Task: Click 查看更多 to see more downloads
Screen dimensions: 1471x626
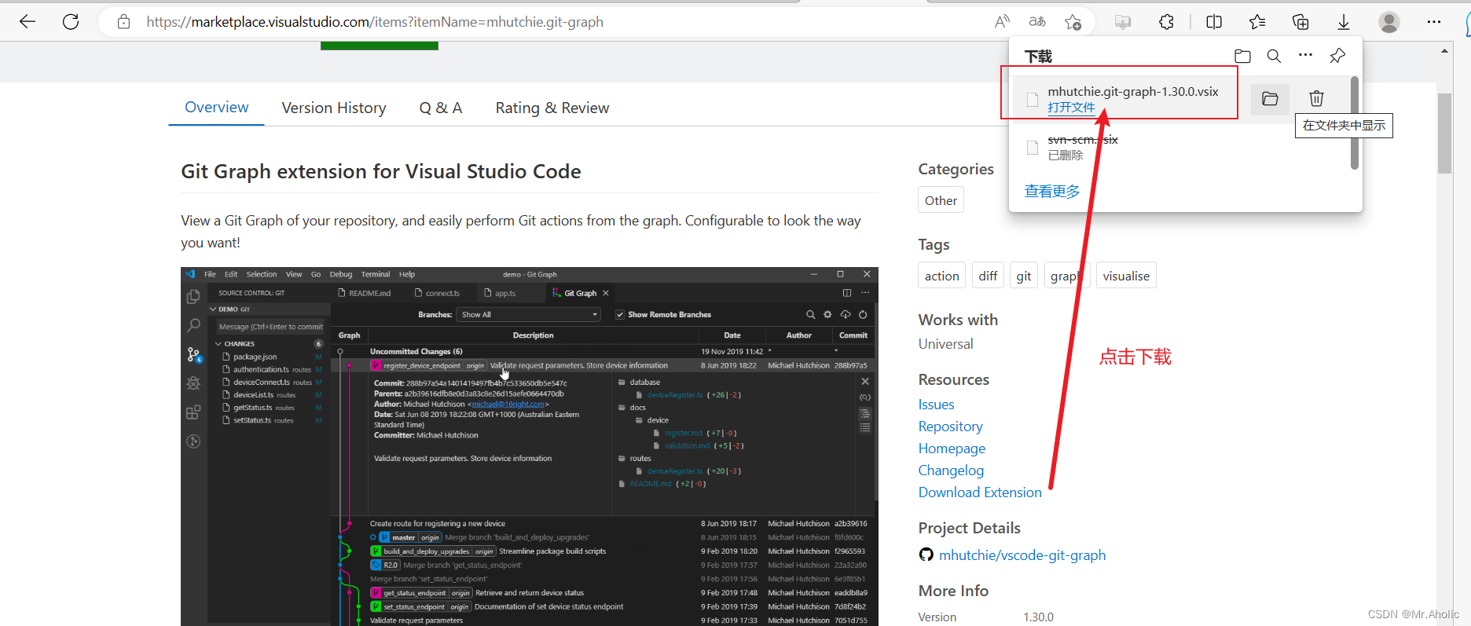Action: pos(1052,192)
